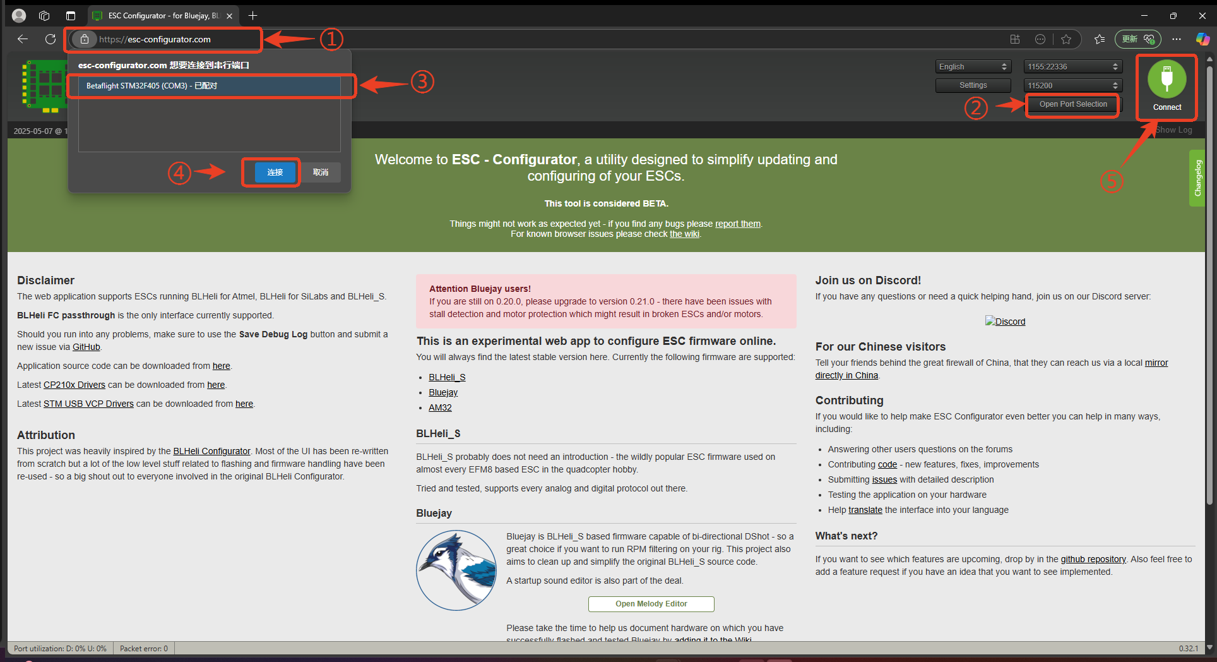Reload the page with the refresh icon
Screen dimensions: 1217x662
50,39
